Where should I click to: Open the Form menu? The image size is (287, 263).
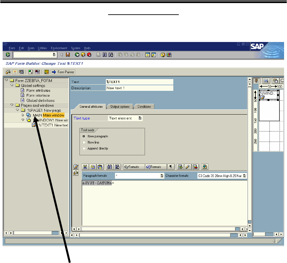pos(12,48)
